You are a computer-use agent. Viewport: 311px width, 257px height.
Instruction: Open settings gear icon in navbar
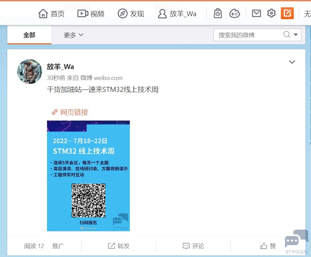coord(271,14)
